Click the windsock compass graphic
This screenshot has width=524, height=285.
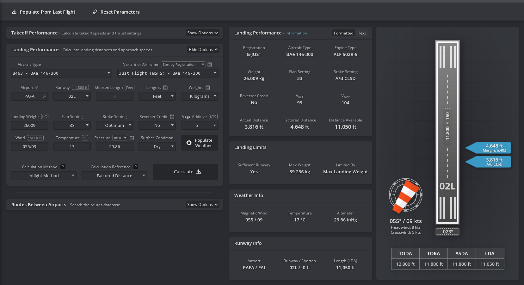405,195
